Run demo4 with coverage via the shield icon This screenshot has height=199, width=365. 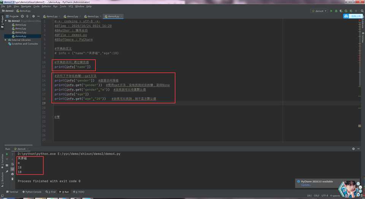[341, 11]
